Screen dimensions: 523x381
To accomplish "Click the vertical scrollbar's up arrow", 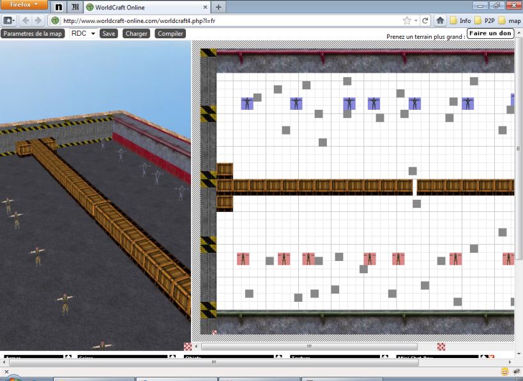I will pyautogui.click(x=519, y=33).
